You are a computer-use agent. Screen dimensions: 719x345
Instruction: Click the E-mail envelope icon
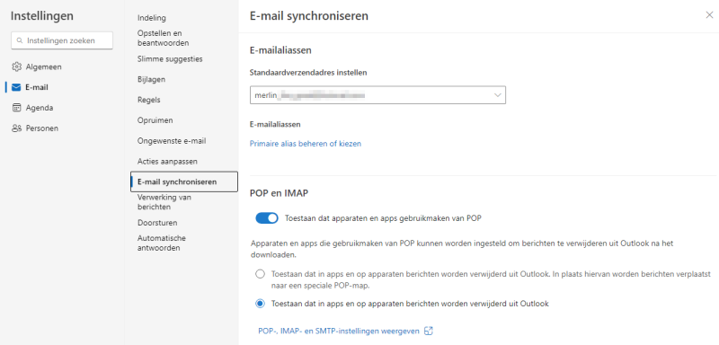(x=17, y=87)
